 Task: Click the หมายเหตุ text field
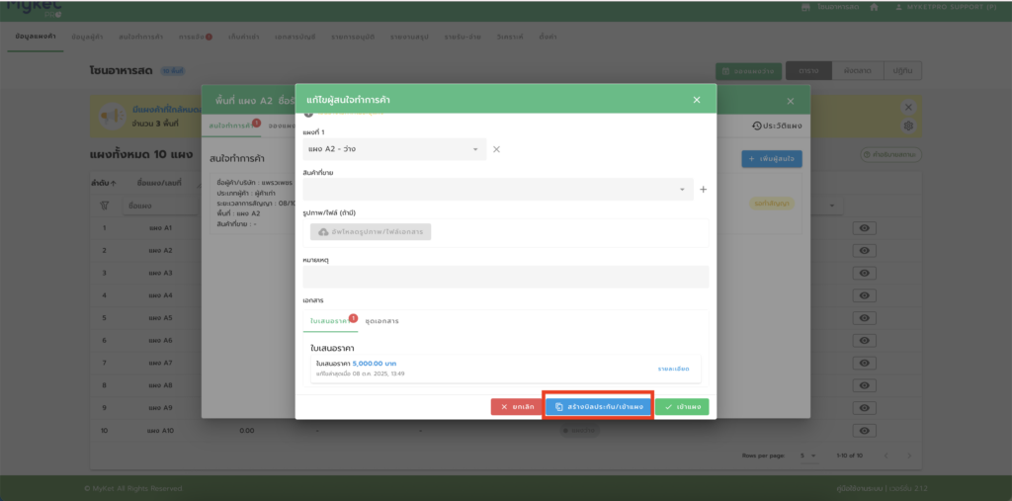coord(505,277)
